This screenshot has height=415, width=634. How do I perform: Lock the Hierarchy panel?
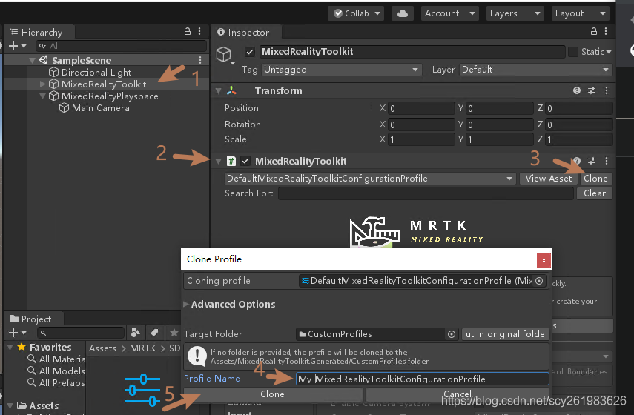point(187,32)
